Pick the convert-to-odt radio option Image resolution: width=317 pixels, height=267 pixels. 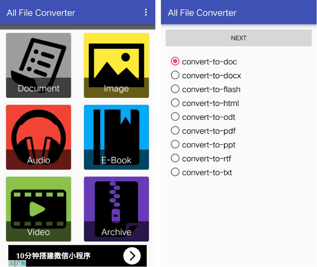tap(203, 117)
